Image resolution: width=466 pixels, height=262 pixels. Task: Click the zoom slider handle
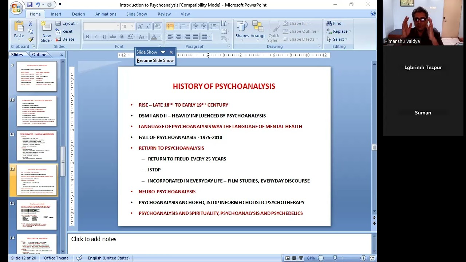(335, 258)
